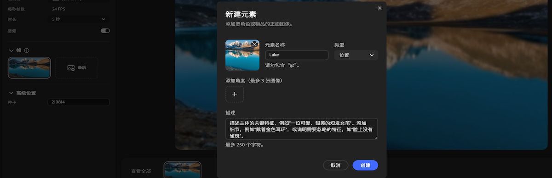Viewport: 552px width, 178px height.
Task: Add a 最后 frame image
Action: coord(77,67)
